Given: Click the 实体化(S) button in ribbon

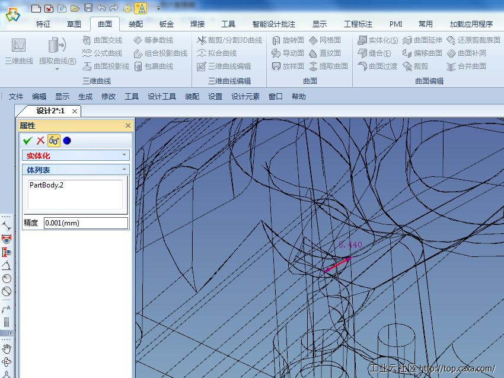Looking at the screenshot, I should pyautogui.click(x=378, y=40).
